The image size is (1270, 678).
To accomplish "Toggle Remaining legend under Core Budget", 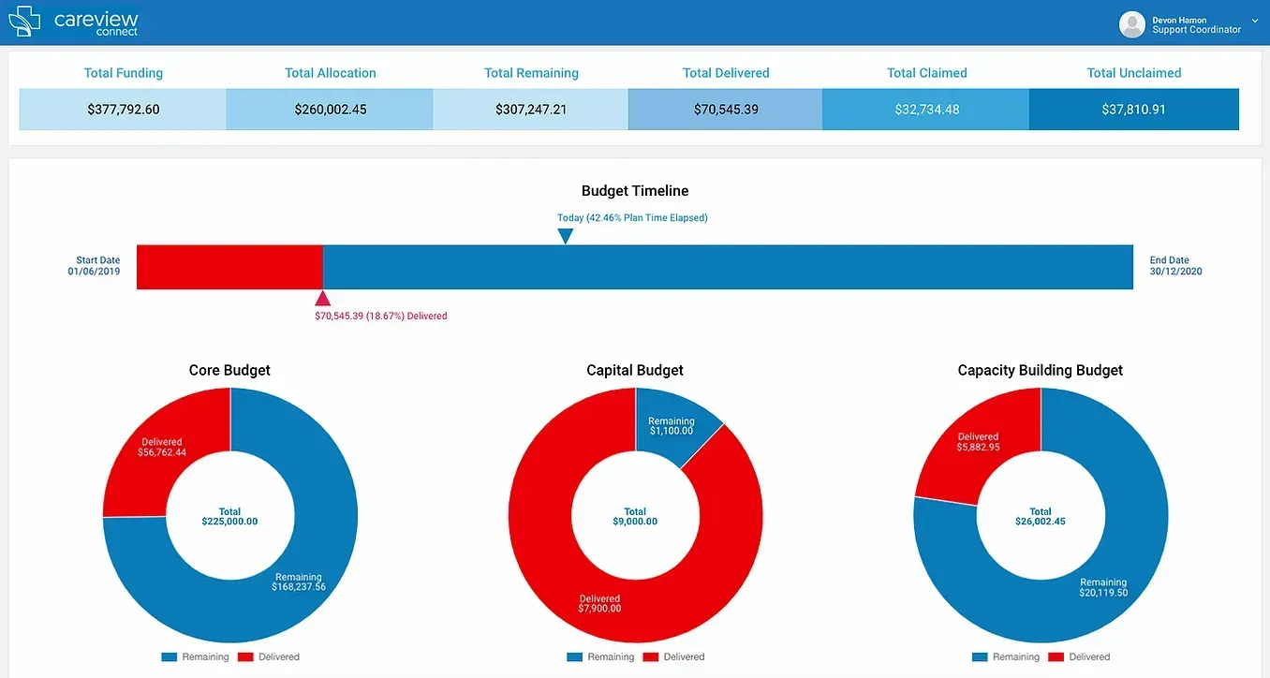I will coord(195,657).
